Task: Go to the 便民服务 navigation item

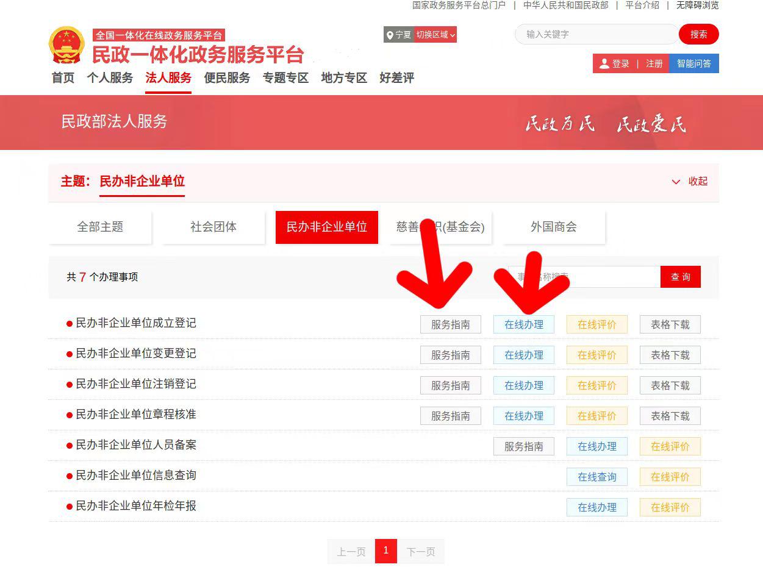Action: 227,78
